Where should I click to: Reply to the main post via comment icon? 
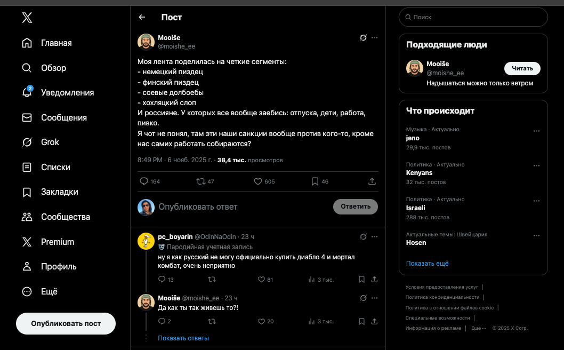click(x=143, y=181)
